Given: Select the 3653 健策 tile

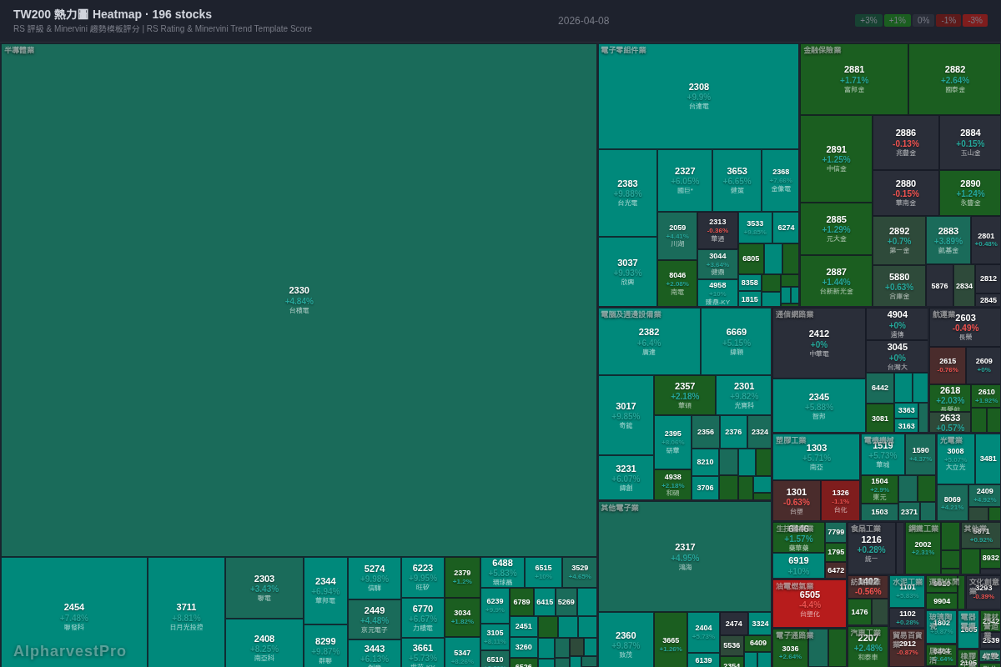Looking at the screenshot, I should [737, 180].
